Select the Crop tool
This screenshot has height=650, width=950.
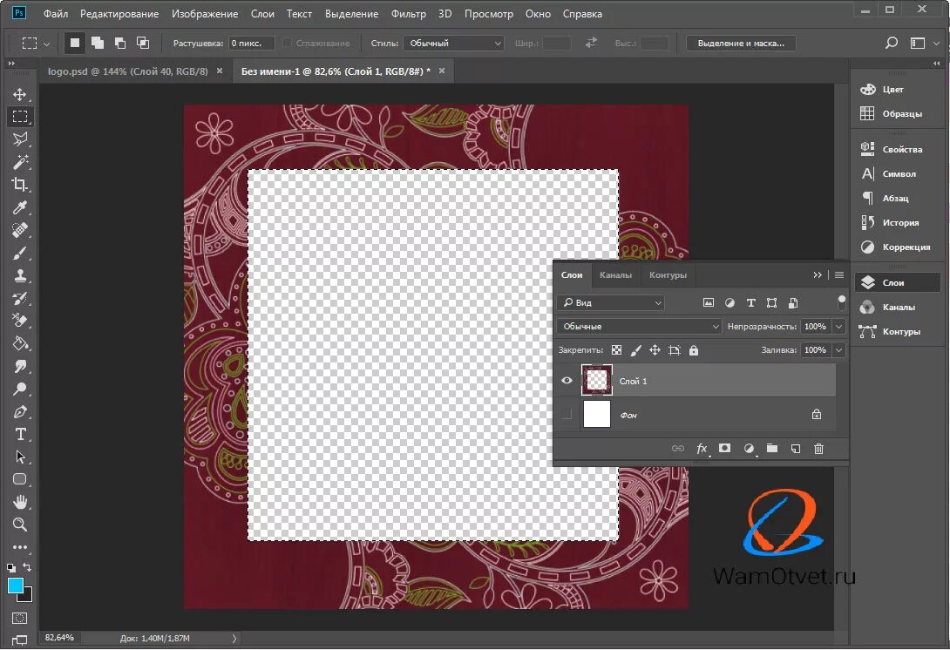20,185
